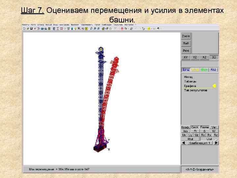This screenshot has width=237, height=178.
Task: Select the green Box mode button
Action: [204, 70]
